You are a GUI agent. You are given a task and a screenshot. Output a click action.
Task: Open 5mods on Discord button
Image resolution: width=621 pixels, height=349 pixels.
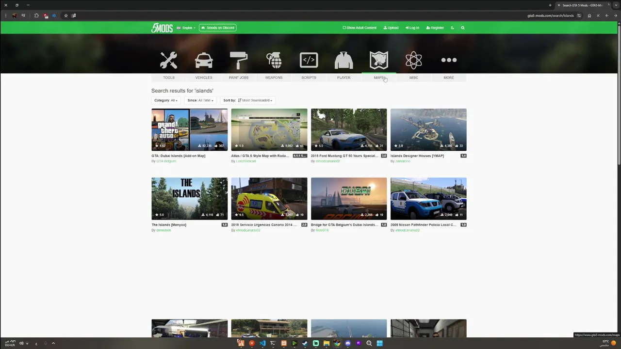(x=218, y=28)
